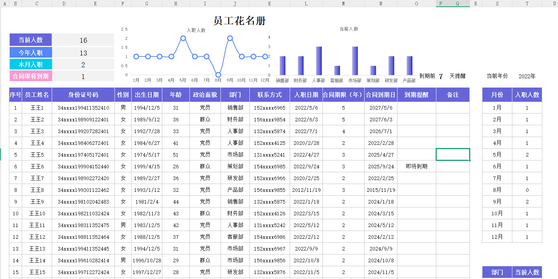Select the 8月 row showing zero hires
The width and height of the screenshot is (558, 279).
[x=497, y=190]
